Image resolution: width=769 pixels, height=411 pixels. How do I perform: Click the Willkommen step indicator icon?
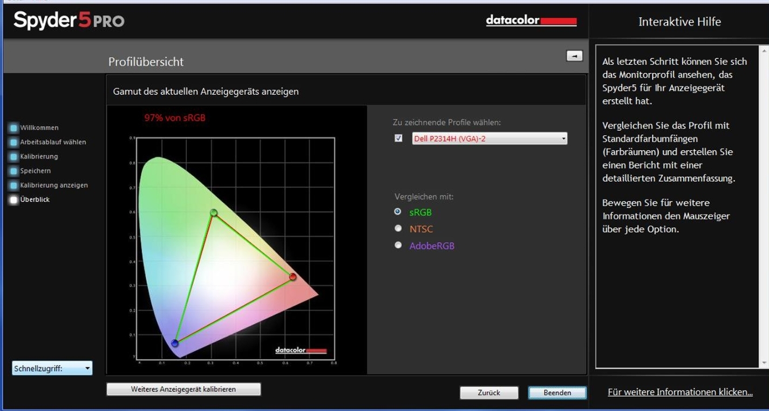[13, 128]
